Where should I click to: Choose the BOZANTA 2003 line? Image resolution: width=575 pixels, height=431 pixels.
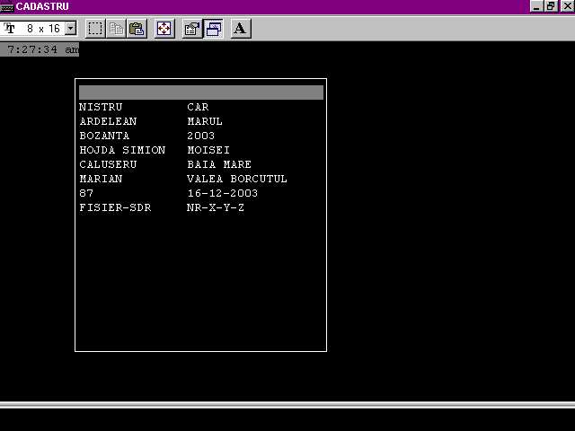(x=147, y=136)
